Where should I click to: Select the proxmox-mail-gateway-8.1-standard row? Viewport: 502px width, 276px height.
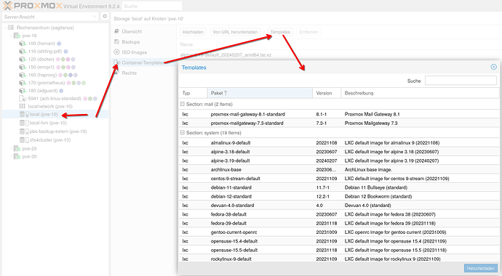tap(339, 114)
